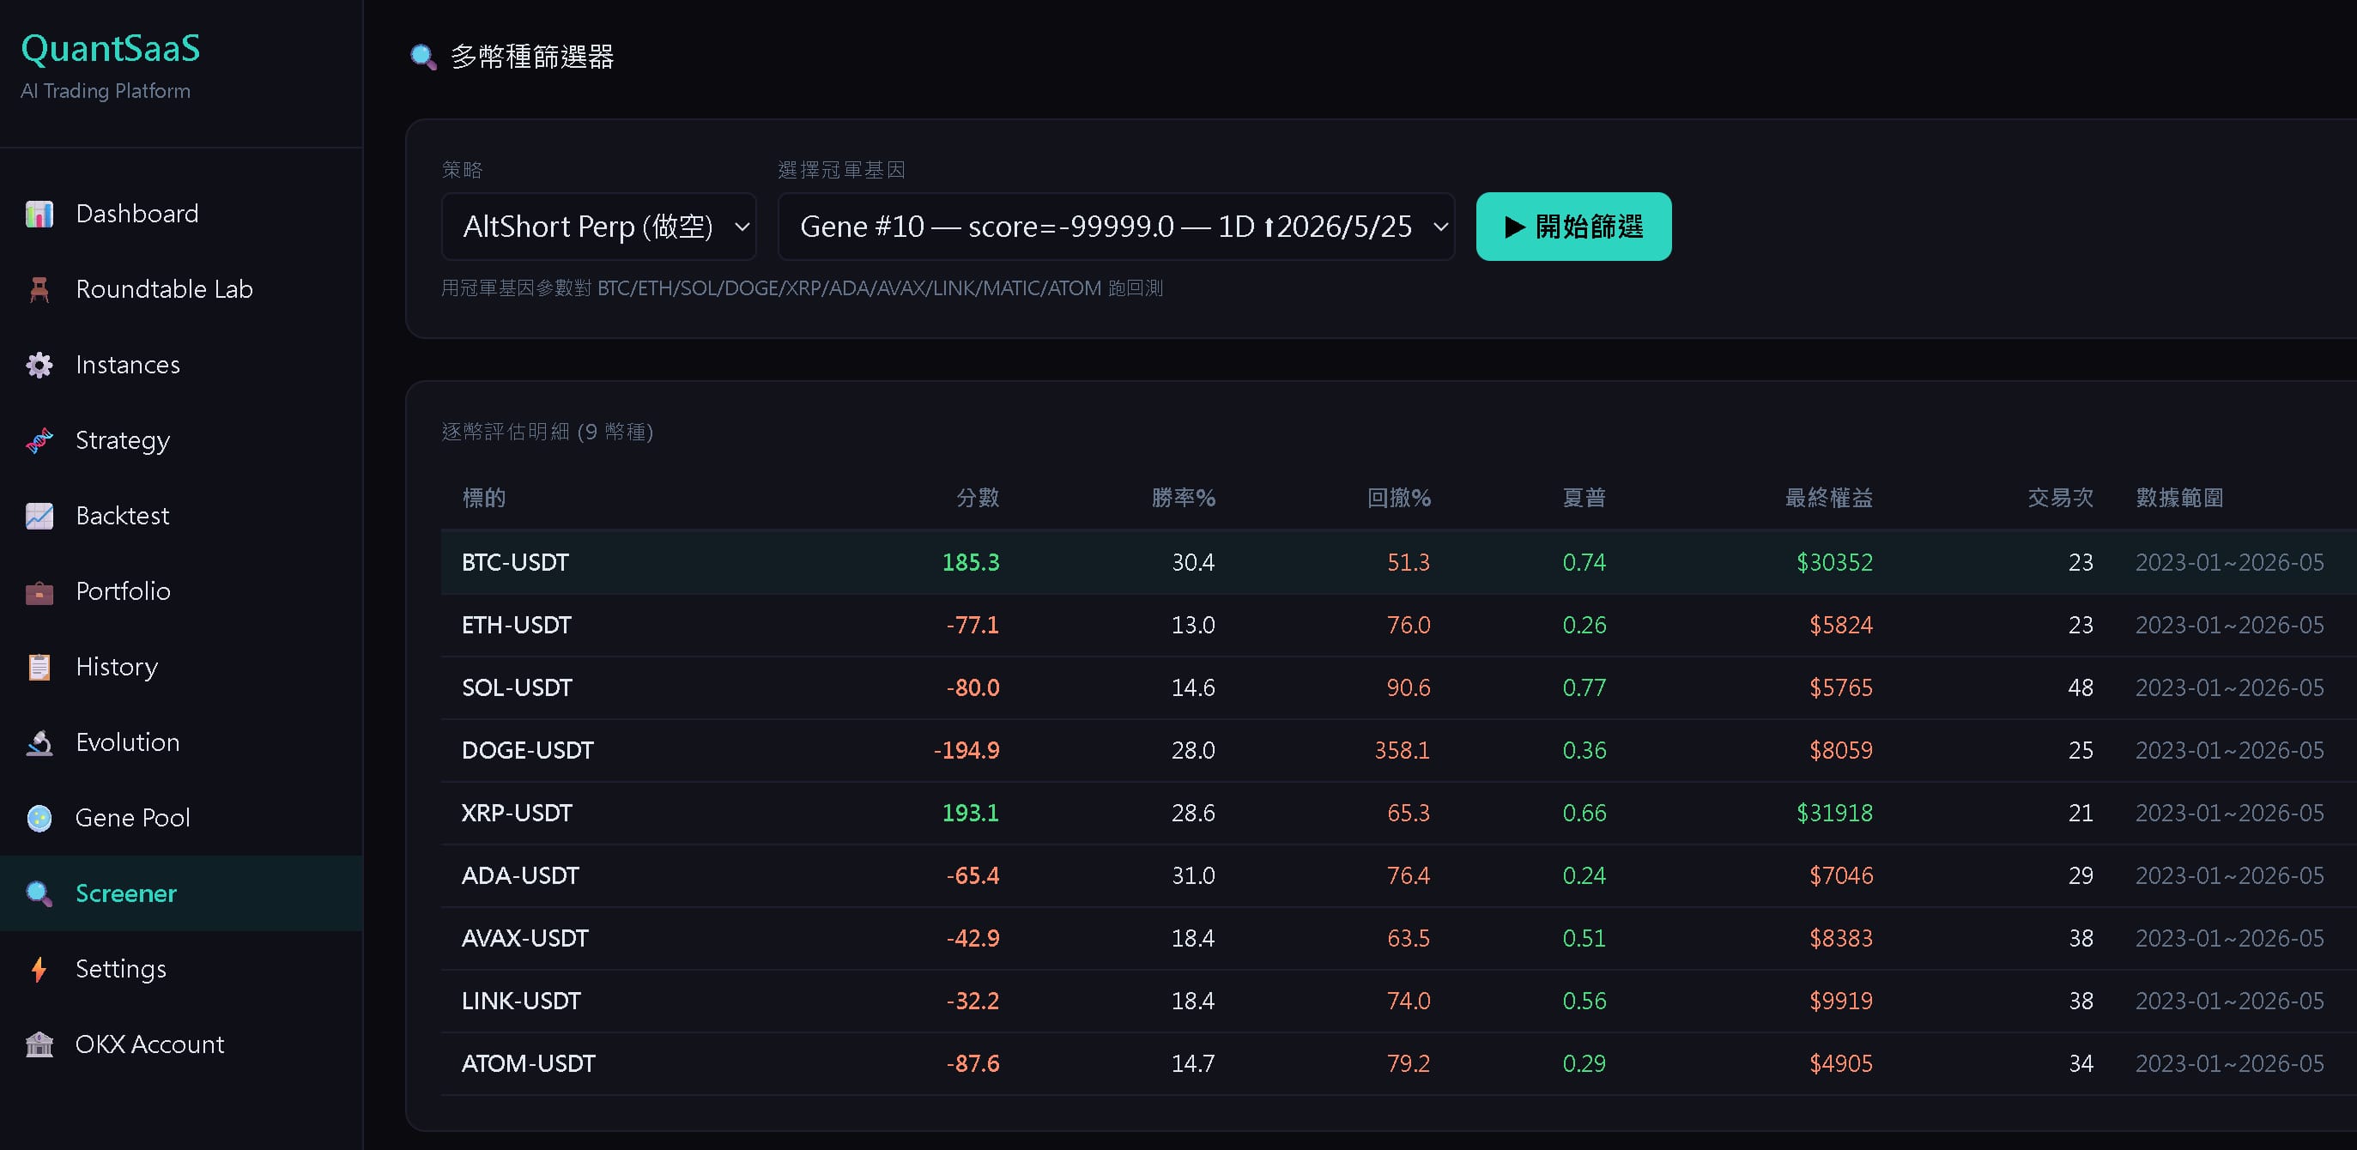Open the History menu label
Screen dimensions: 2357x1150
117,667
